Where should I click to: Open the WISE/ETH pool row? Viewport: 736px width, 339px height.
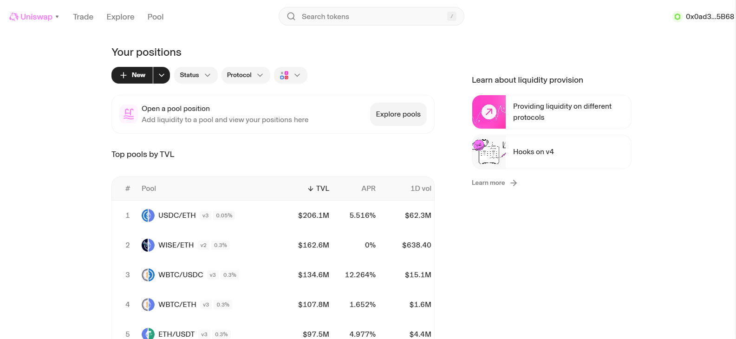(x=273, y=245)
